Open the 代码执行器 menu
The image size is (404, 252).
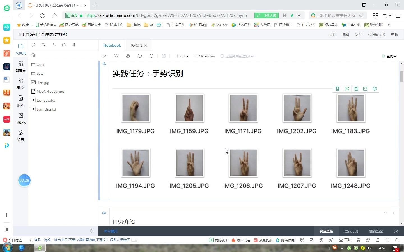pyautogui.click(x=377, y=35)
